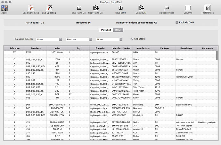Open the Preferences icon
This screenshot has height=145, width=221.
(x=208, y=8)
